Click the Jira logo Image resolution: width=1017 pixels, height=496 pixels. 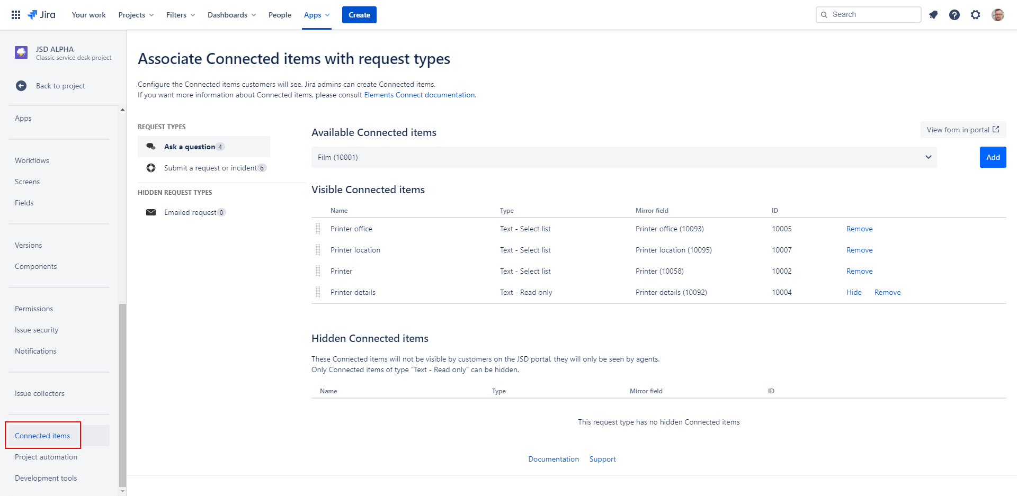coord(42,15)
